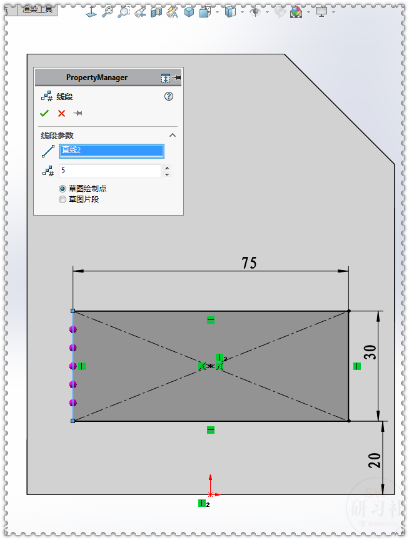
Task: Open the Display Style dropdown arrow
Action: click(217, 12)
